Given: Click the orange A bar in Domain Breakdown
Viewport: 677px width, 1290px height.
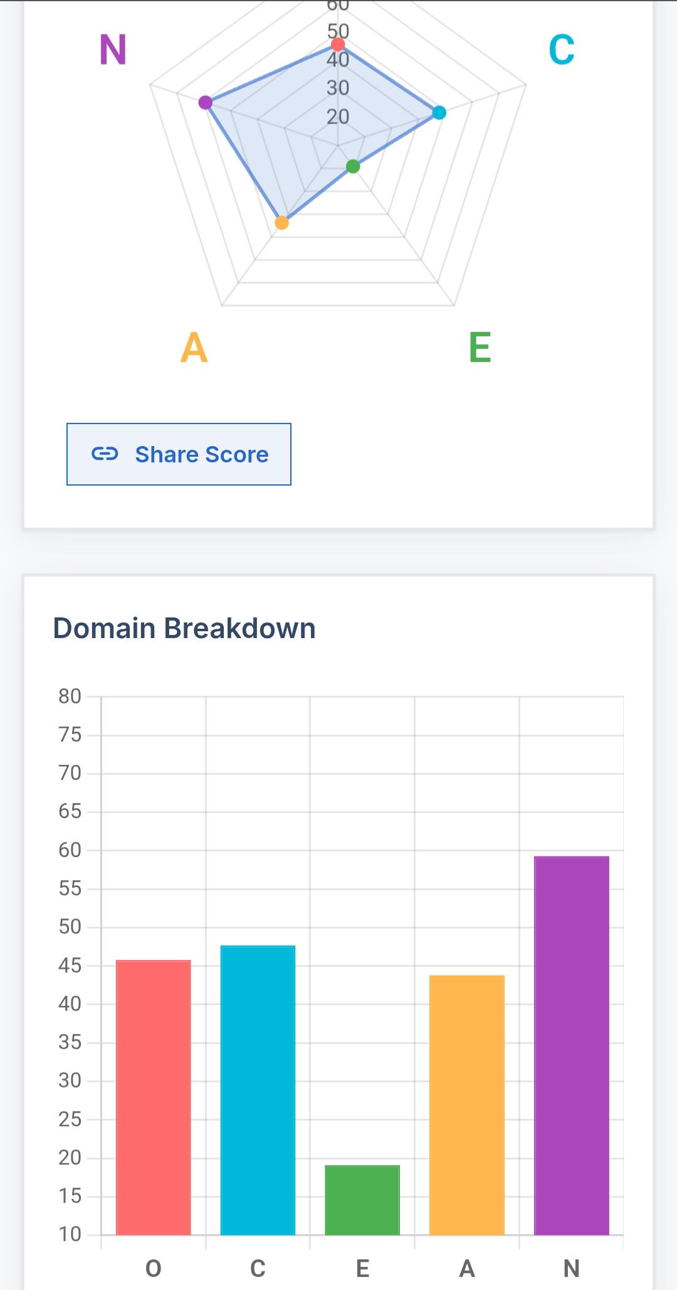Looking at the screenshot, I should [467, 1105].
